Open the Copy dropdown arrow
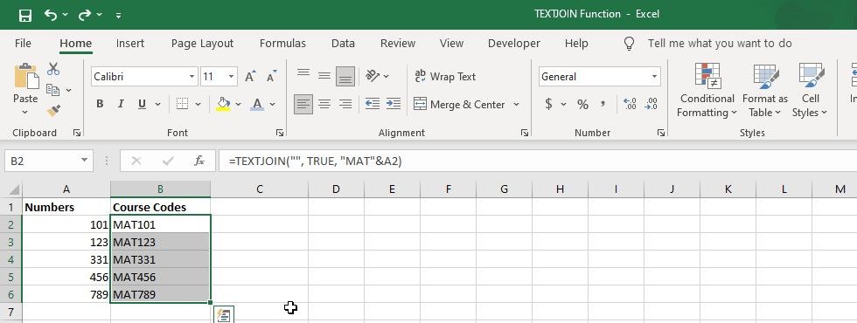This screenshot has height=323, width=857. pos(69,90)
